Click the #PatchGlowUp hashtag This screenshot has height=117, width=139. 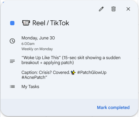[x=92, y=72]
